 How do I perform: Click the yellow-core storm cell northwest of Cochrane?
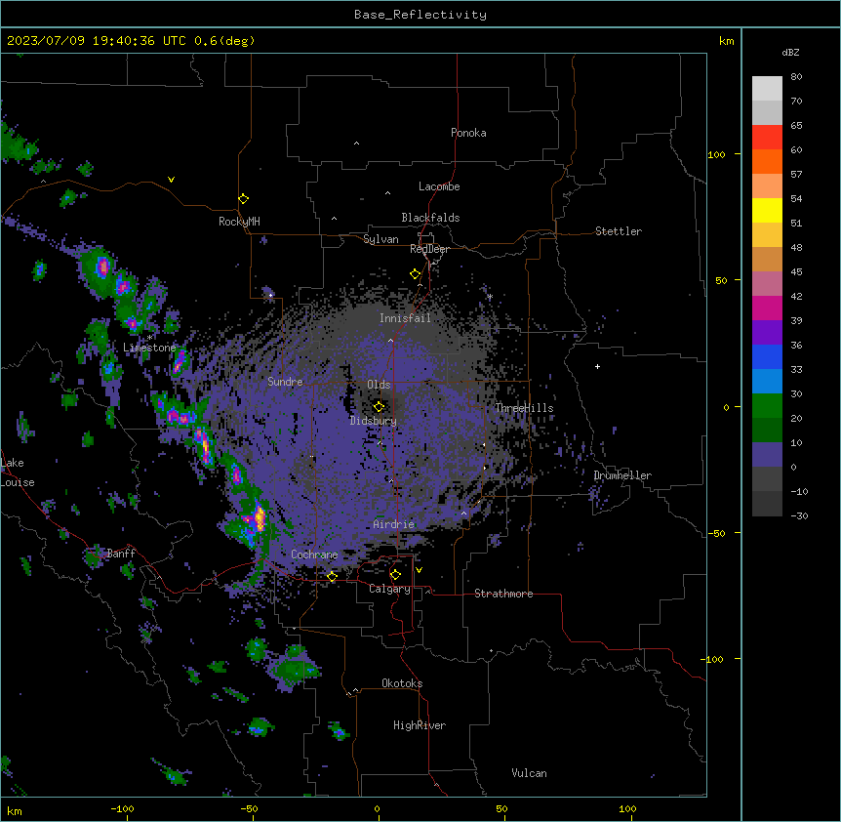click(259, 518)
